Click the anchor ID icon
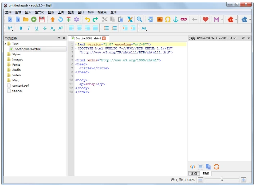 point(176,20)
